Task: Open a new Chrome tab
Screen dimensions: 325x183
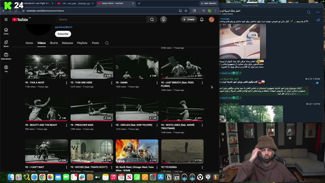Action: [x=139, y=3]
